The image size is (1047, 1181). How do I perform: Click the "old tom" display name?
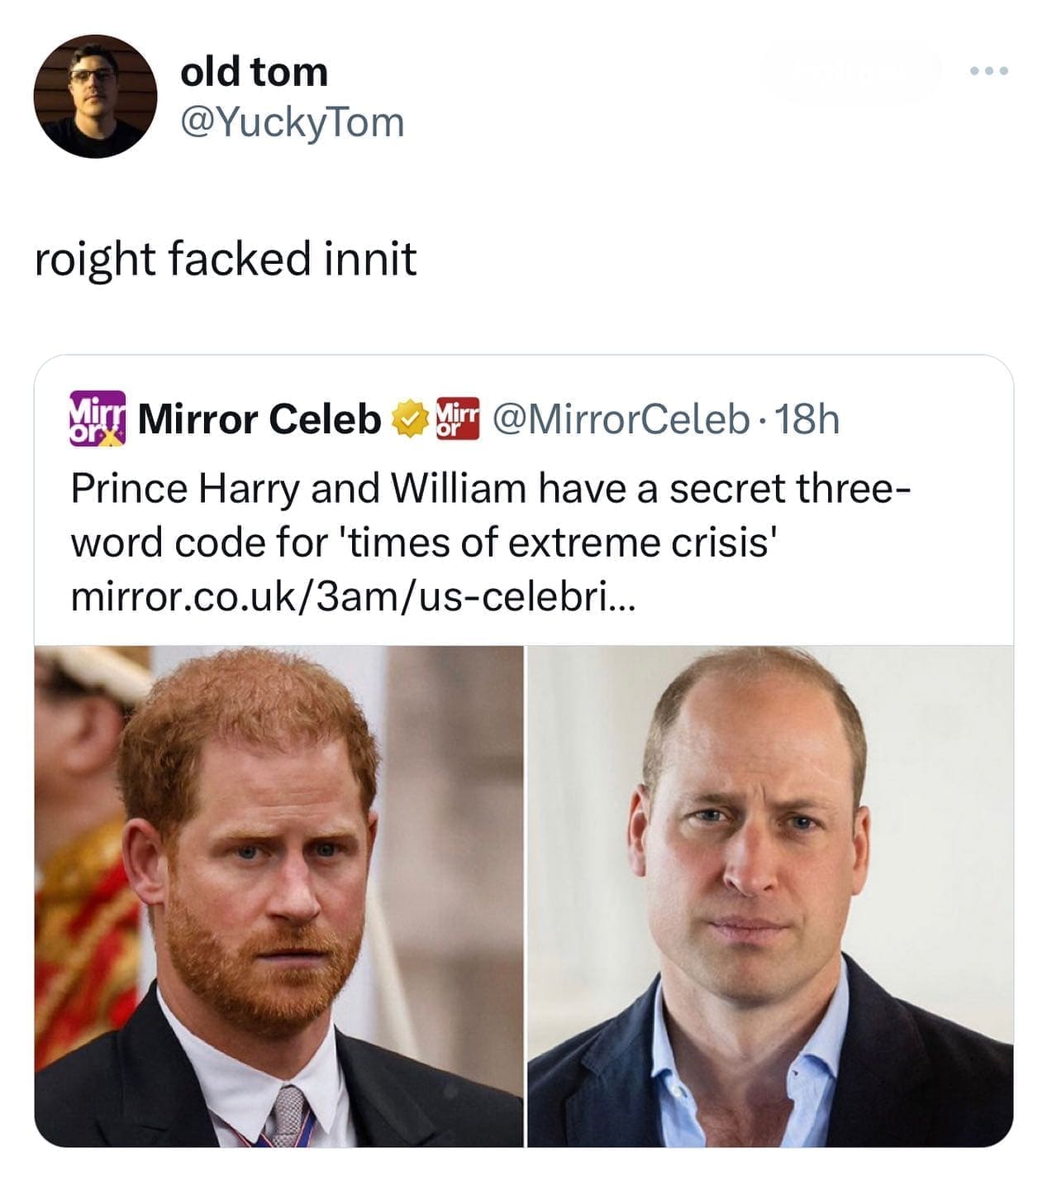coord(254,72)
